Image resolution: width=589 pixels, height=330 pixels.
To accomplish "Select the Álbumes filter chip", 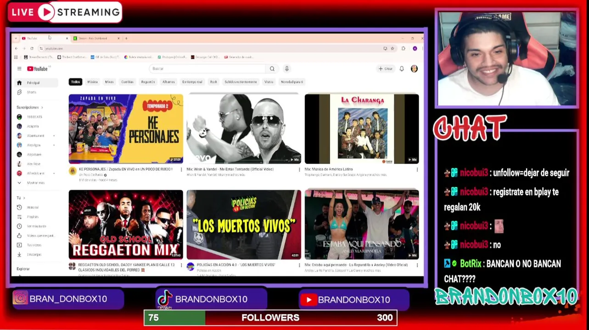I will (168, 82).
